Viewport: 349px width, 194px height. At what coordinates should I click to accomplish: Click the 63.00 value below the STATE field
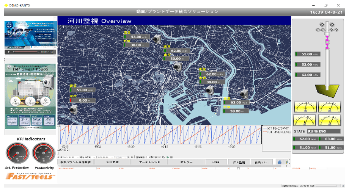coord(331,139)
